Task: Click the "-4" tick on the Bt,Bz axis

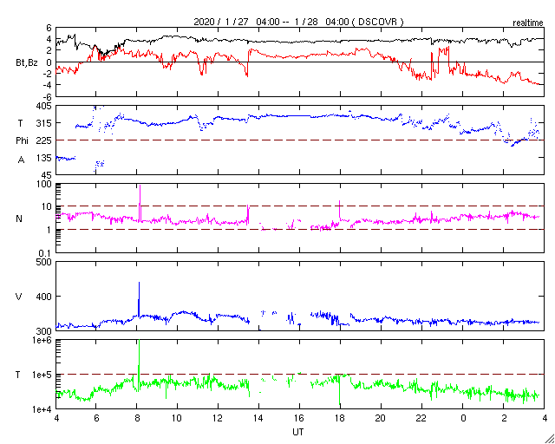Action: (x=47, y=85)
